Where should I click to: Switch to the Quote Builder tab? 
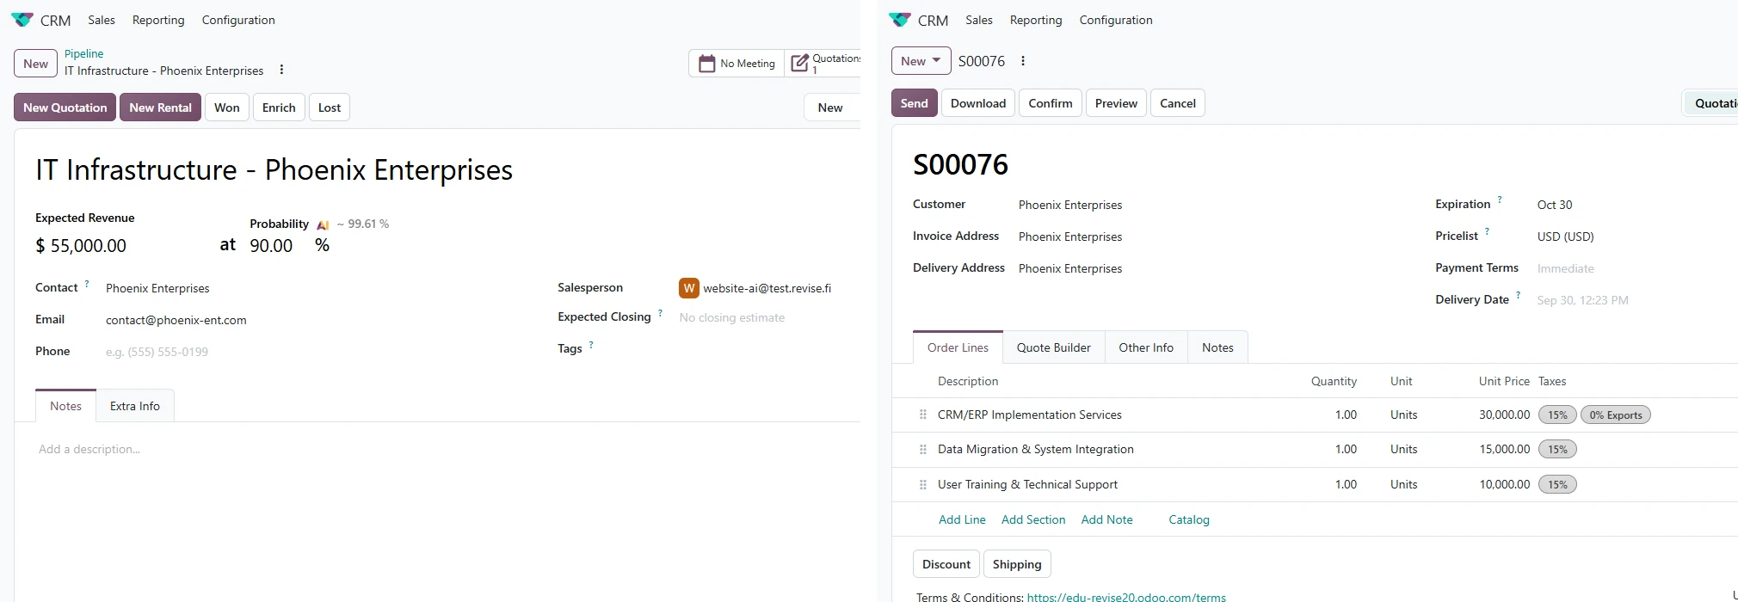(1054, 347)
